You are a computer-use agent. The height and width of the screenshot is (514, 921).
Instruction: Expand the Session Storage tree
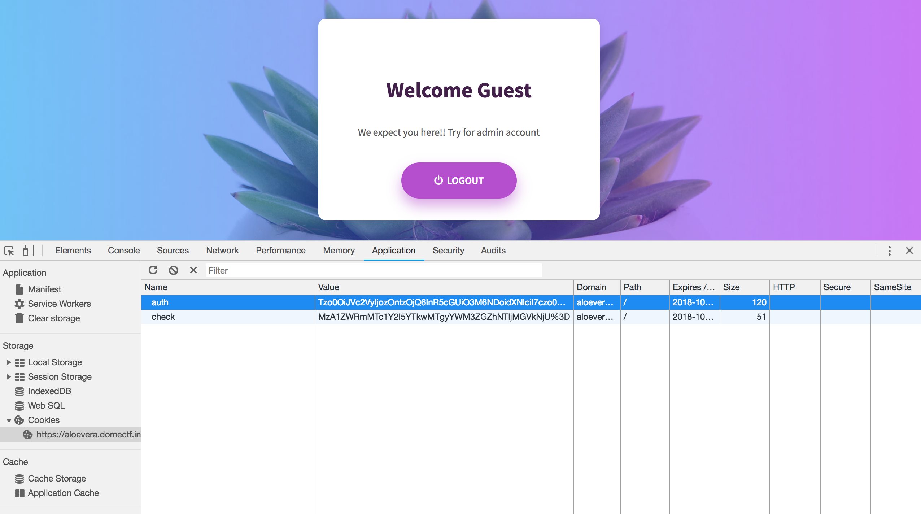(9, 377)
